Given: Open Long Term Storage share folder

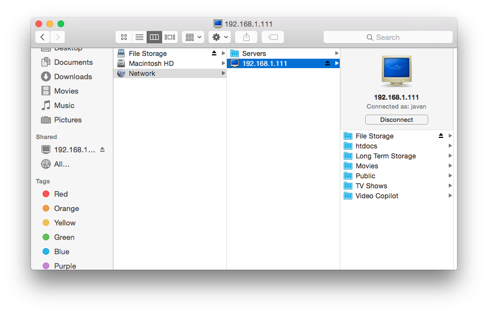Looking at the screenshot, I should point(397,156).
